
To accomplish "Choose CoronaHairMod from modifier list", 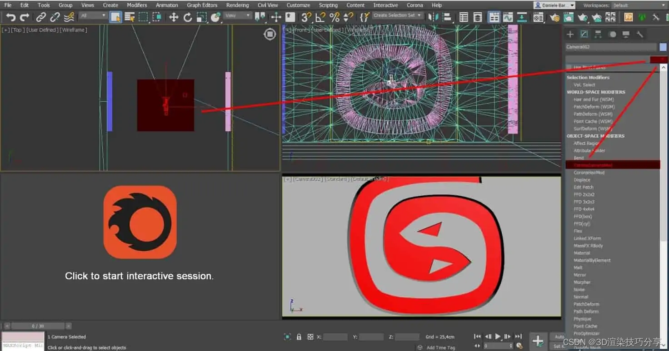I will (589, 173).
